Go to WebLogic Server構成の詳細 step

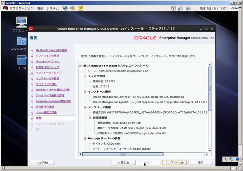coord(53,90)
